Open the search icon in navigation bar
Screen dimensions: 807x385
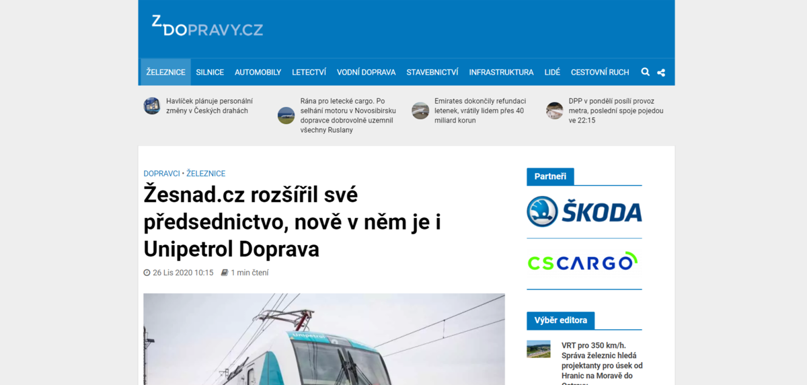pyautogui.click(x=646, y=72)
